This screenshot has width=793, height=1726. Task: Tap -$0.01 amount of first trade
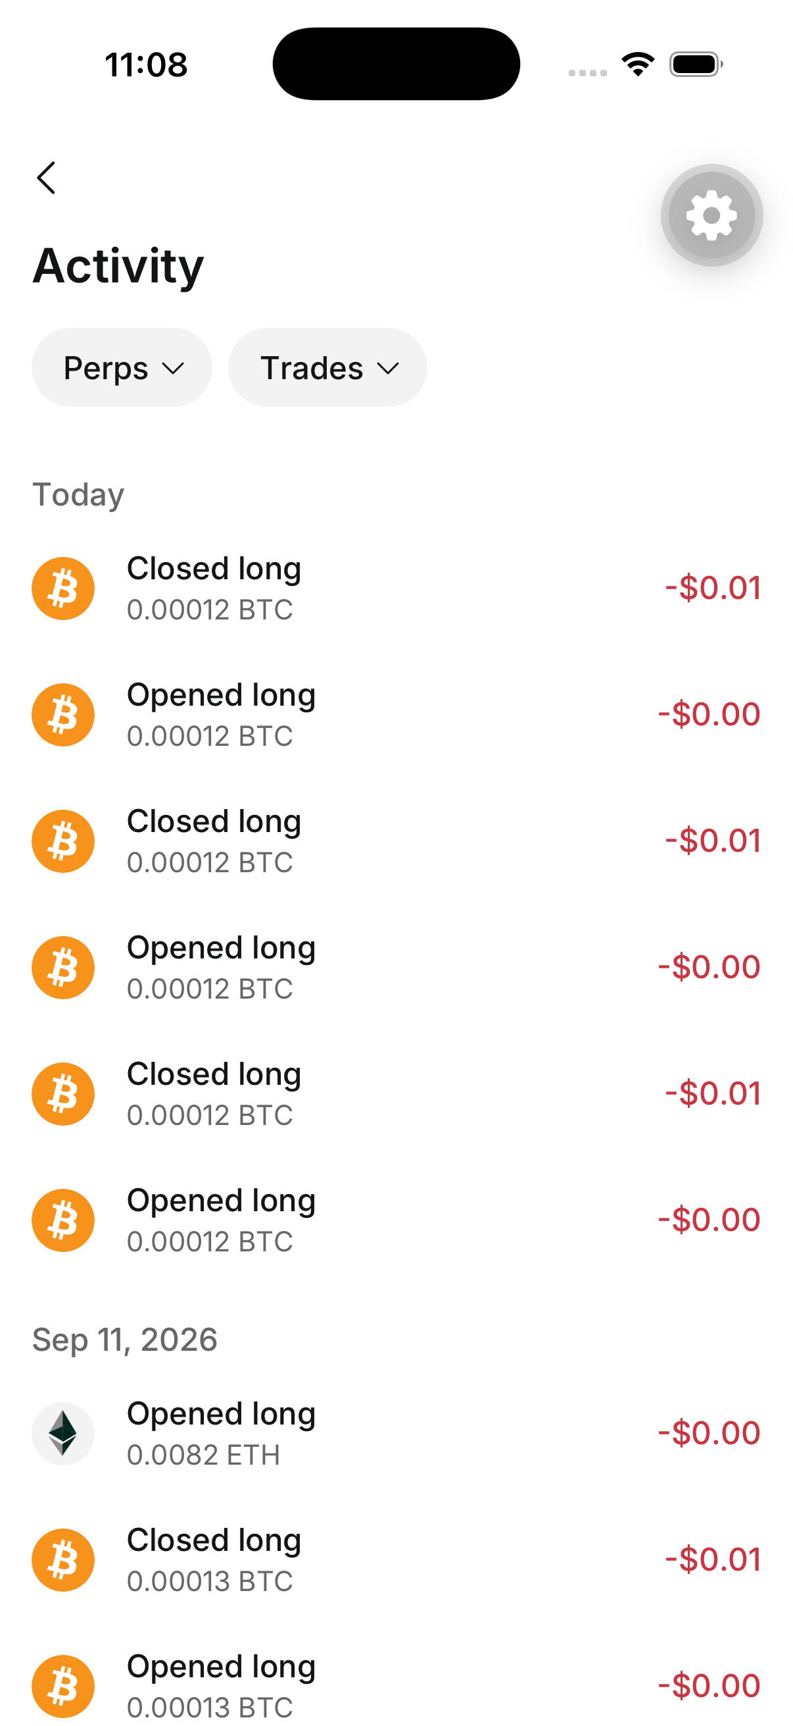[x=713, y=588]
